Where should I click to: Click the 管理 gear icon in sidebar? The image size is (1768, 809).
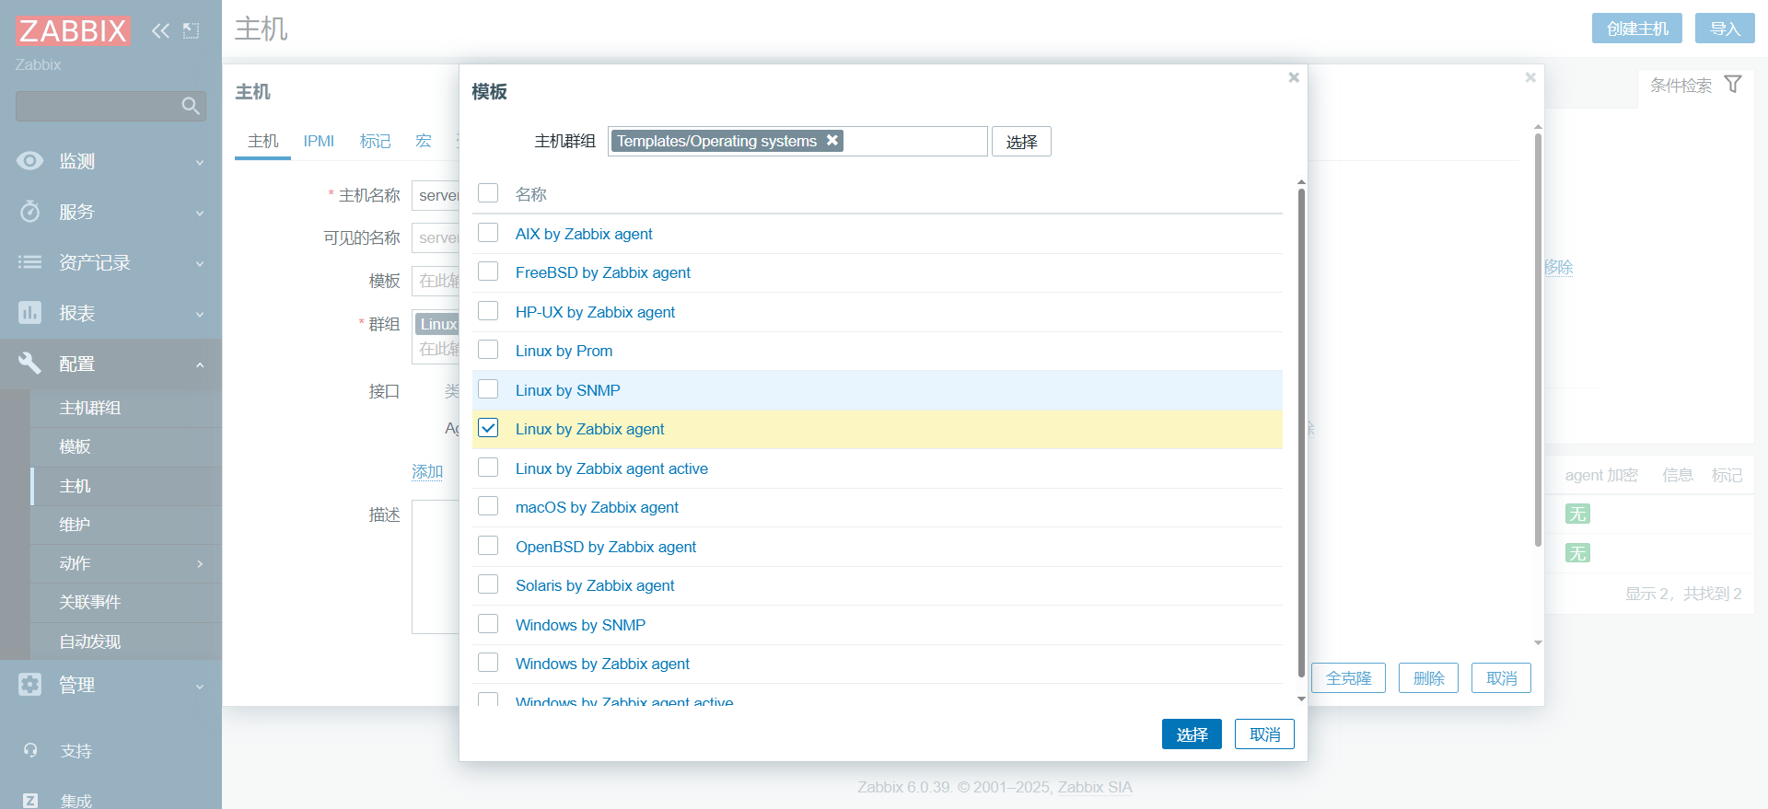tap(30, 685)
